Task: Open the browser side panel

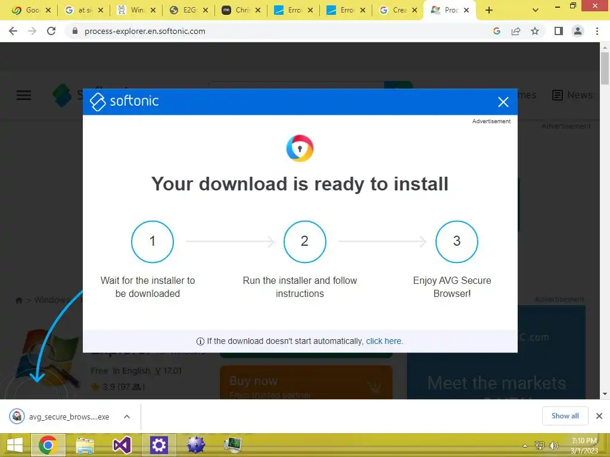Action: pos(559,31)
